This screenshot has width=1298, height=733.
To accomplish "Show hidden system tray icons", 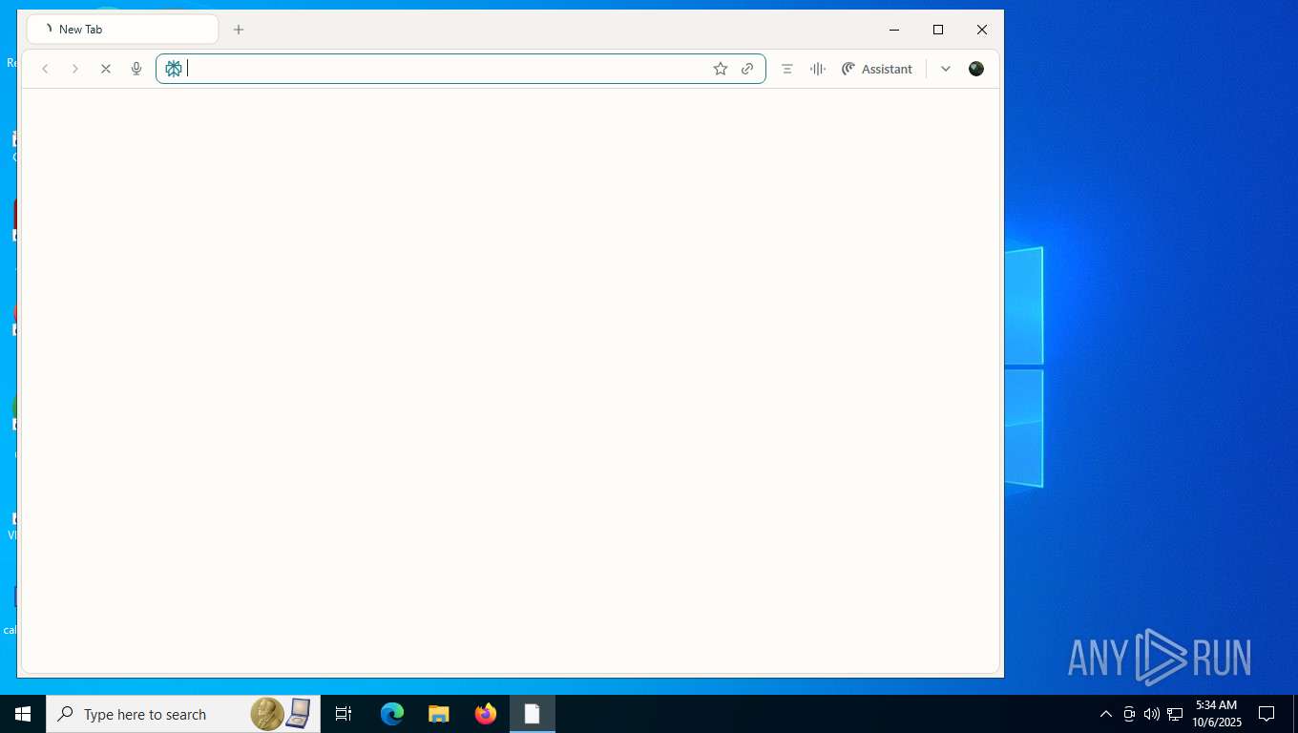I will pos(1106,714).
